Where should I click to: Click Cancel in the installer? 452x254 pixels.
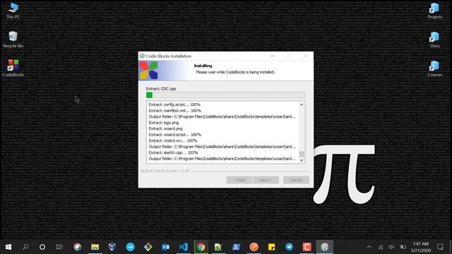[296, 180]
